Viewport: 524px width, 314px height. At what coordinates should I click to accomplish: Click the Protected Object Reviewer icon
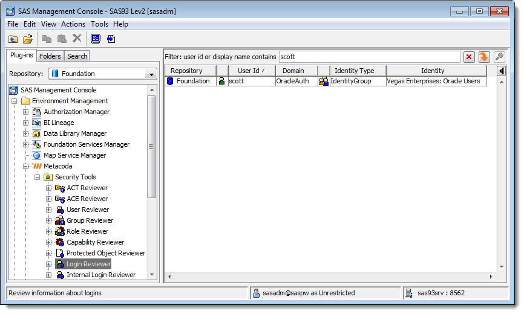click(60, 254)
